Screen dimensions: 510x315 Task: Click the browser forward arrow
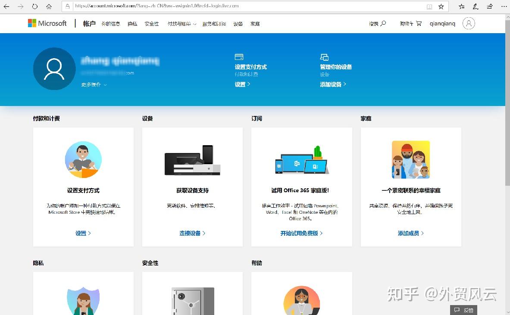[21, 6]
